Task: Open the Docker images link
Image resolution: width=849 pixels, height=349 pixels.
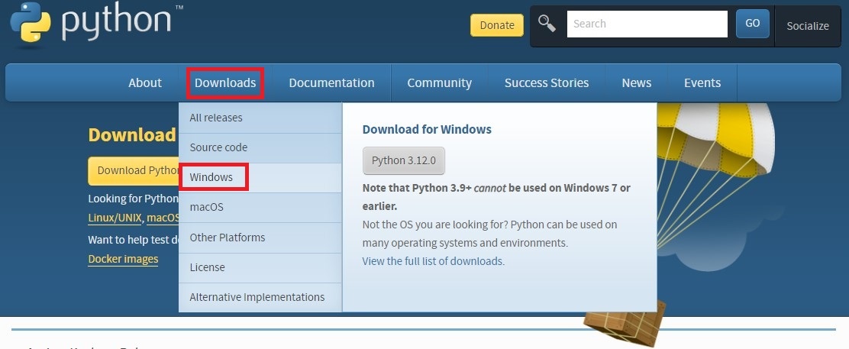Action: pyautogui.click(x=123, y=259)
